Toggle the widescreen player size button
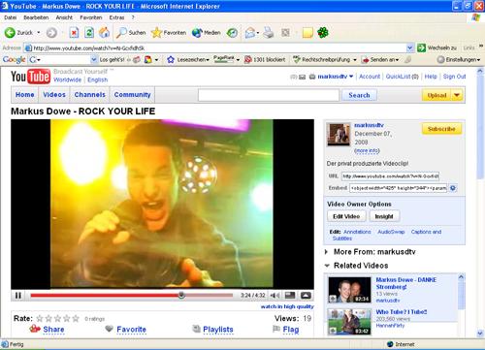Image resolution: width=485 pixels, height=350 pixels. click(290, 296)
